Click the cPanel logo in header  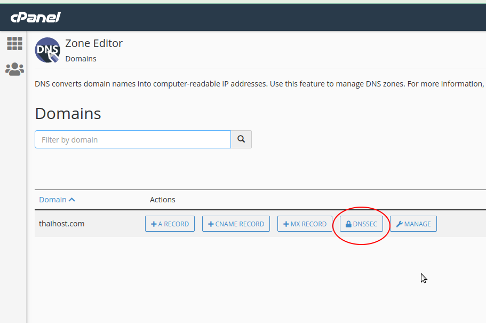coord(35,17)
